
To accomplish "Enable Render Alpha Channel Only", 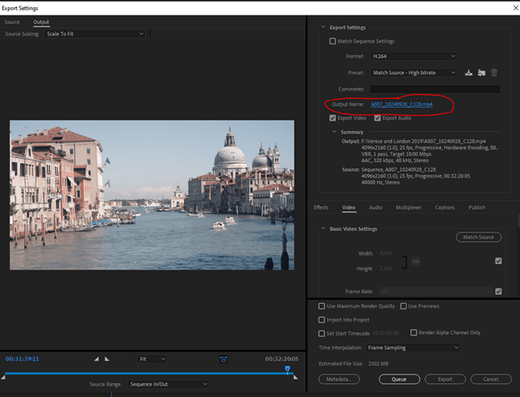I will tap(414, 332).
